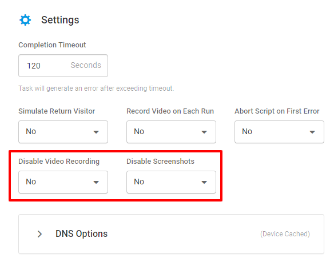Open the Simulate Return Visitor dropdown
334x262 pixels.
pos(63,132)
